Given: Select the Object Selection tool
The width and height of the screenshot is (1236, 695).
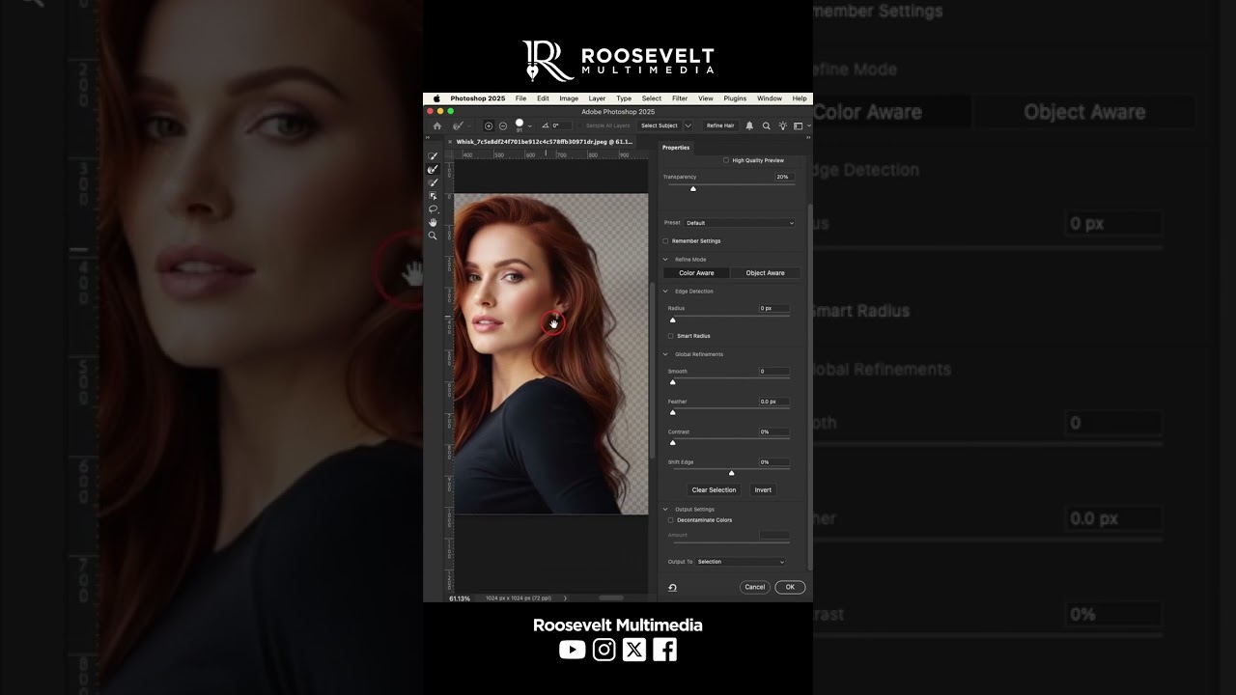Looking at the screenshot, I should coord(433,196).
